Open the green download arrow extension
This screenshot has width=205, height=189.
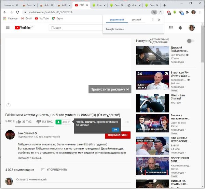point(175,12)
